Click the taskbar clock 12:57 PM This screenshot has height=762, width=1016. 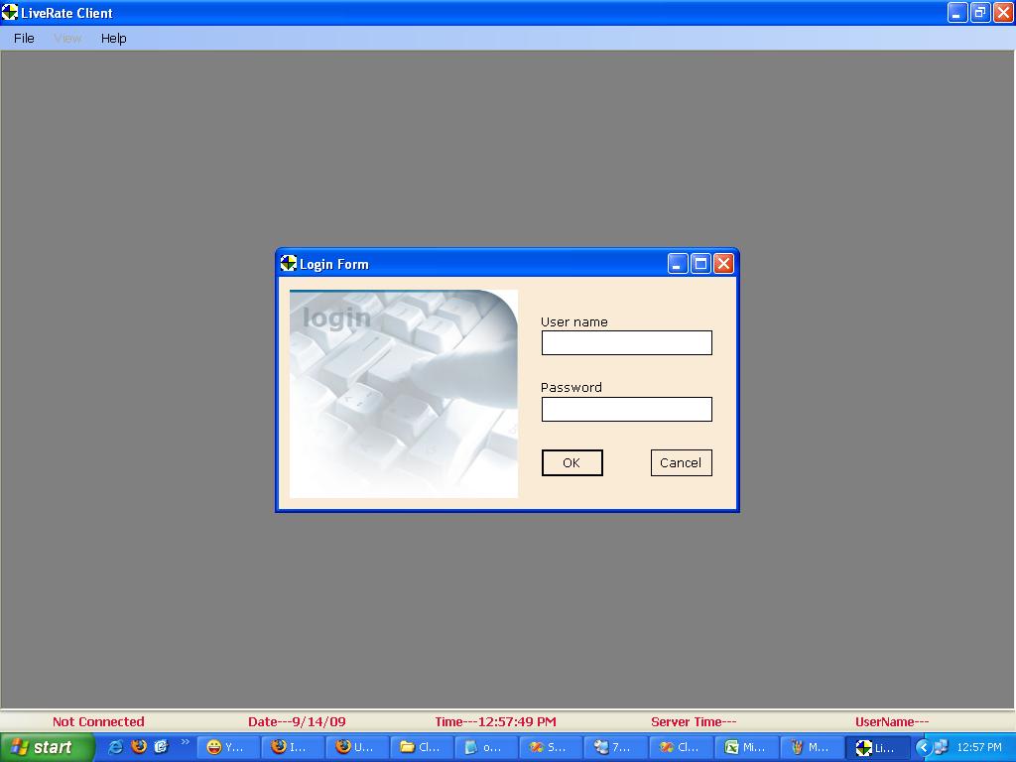pos(979,748)
